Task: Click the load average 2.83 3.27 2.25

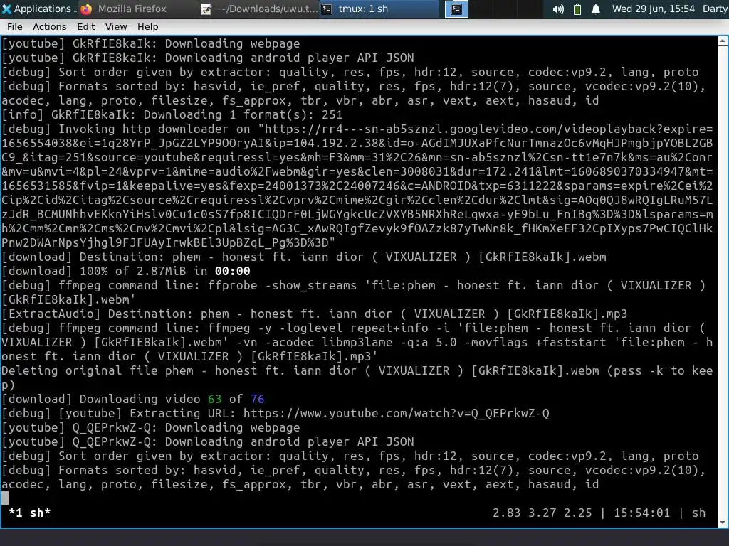Action: point(542,513)
